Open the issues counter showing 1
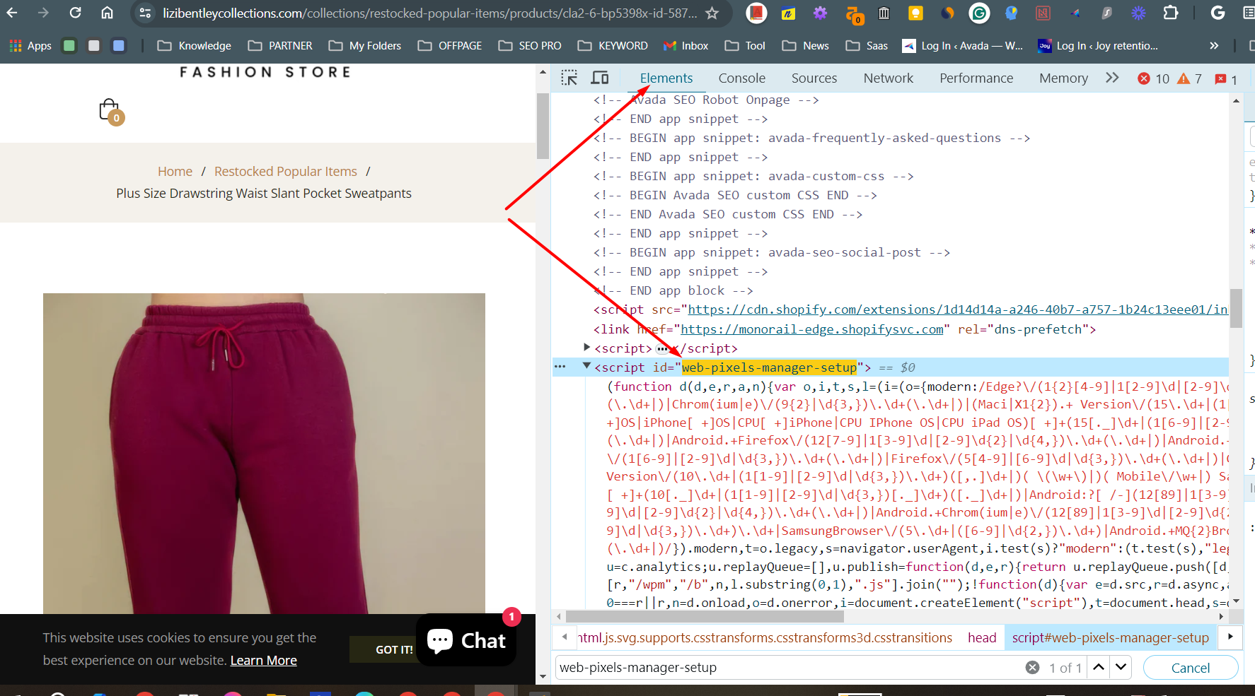 1226,78
